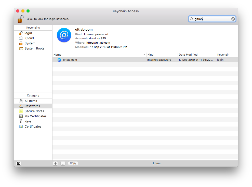
Task: Click the gitlab.com internet password icon
Action: point(59,60)
